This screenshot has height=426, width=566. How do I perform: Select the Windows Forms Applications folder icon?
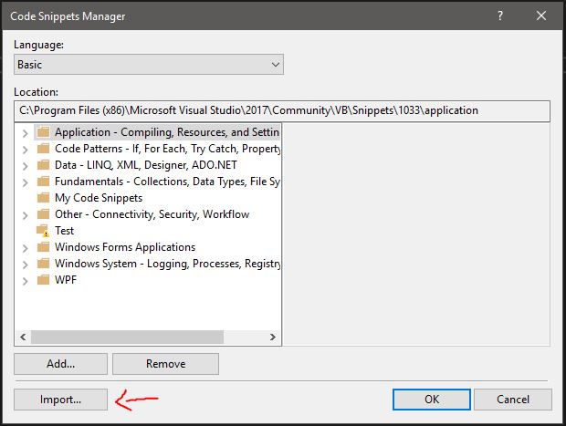click(x=43, y=247)
